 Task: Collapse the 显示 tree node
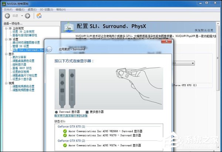click(x=6, y=54)
